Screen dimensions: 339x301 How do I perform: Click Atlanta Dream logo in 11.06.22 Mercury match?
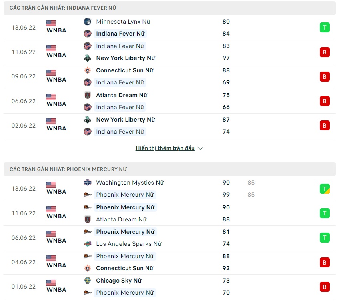[x=88, y=219]
